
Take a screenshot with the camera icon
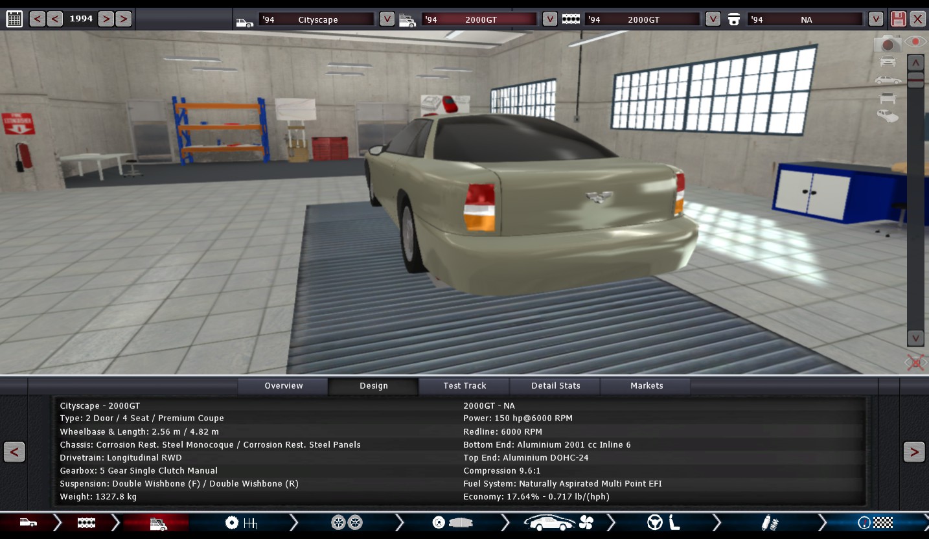click(888, 44)
